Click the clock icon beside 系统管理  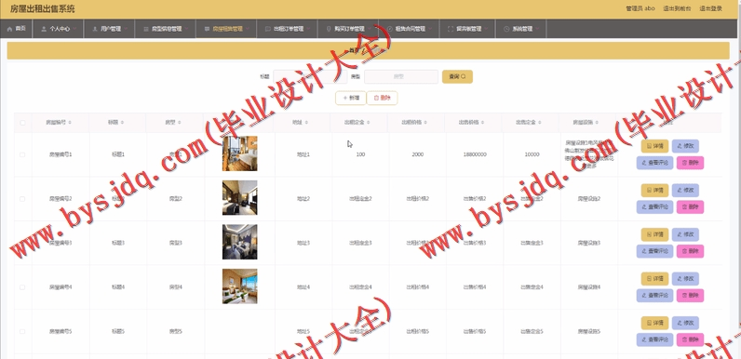tap(506, 29)
